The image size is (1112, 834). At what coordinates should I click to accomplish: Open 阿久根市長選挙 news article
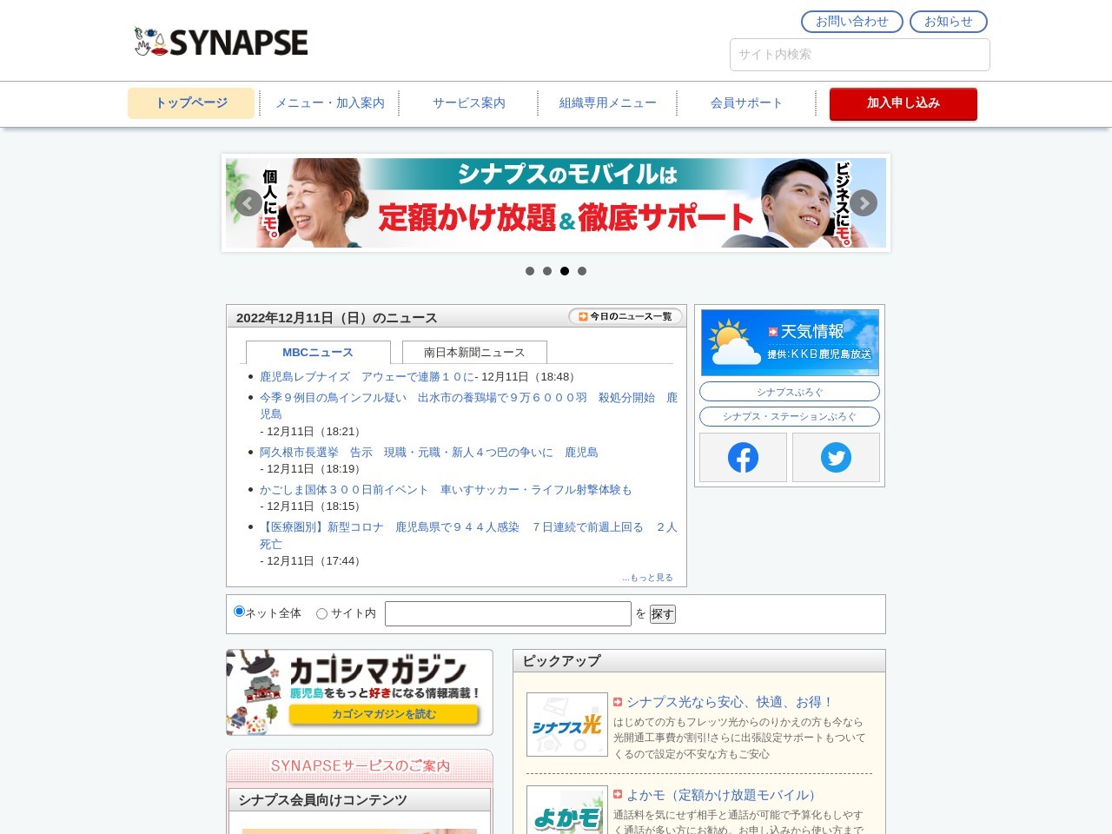429,453
